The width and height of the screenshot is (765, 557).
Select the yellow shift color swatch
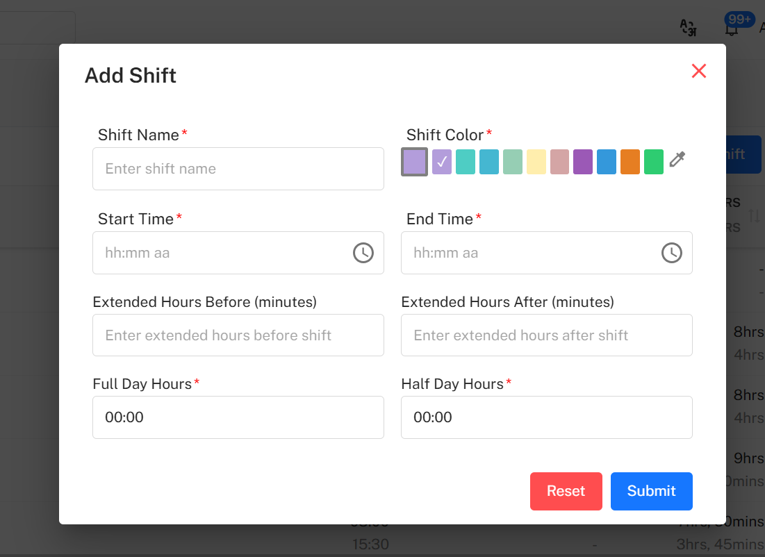coord(536,161)
